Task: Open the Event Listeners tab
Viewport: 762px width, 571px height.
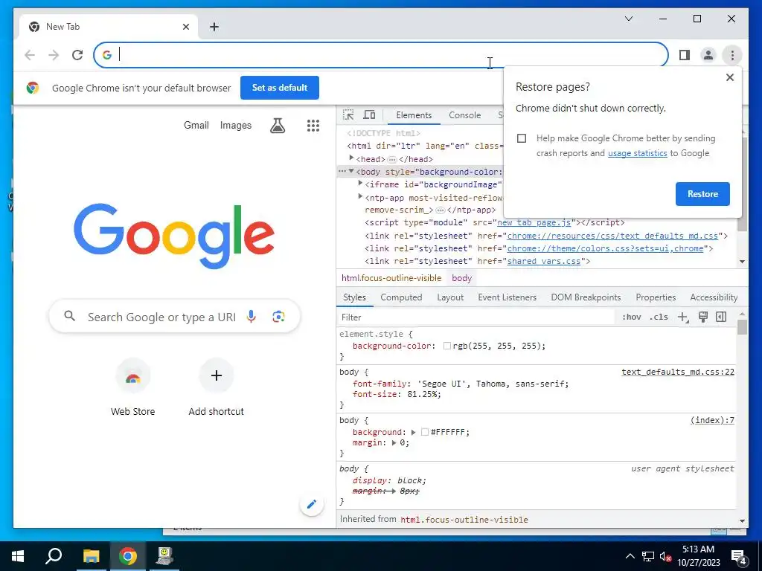Action: pos(507,297)
